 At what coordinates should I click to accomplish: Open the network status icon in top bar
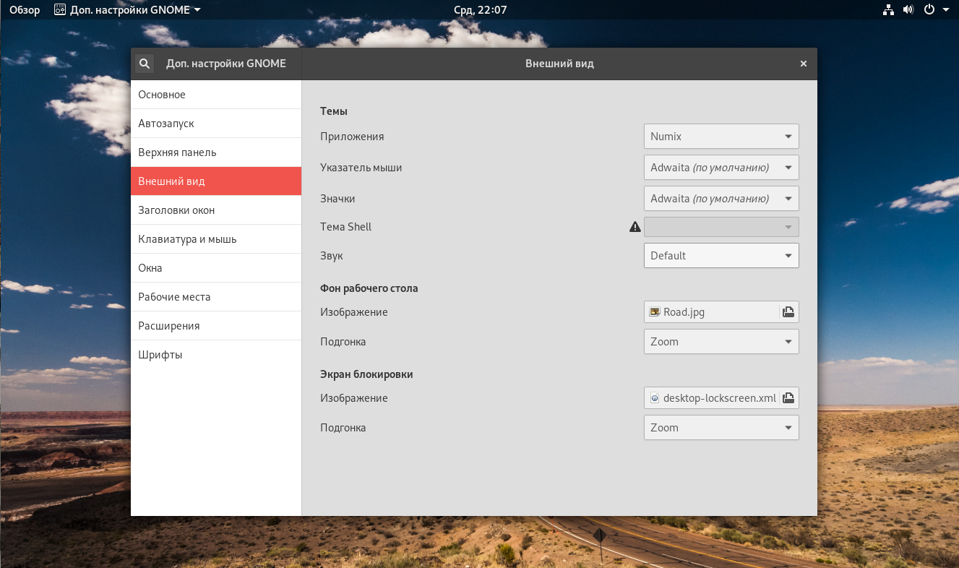click(x=888, y=10)
